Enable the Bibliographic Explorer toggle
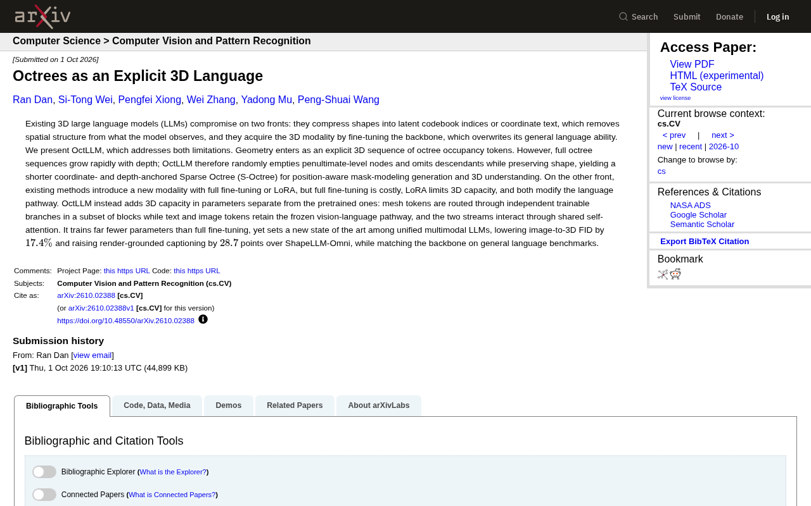The height and width of the screenshot is (506, 811). 44,472
